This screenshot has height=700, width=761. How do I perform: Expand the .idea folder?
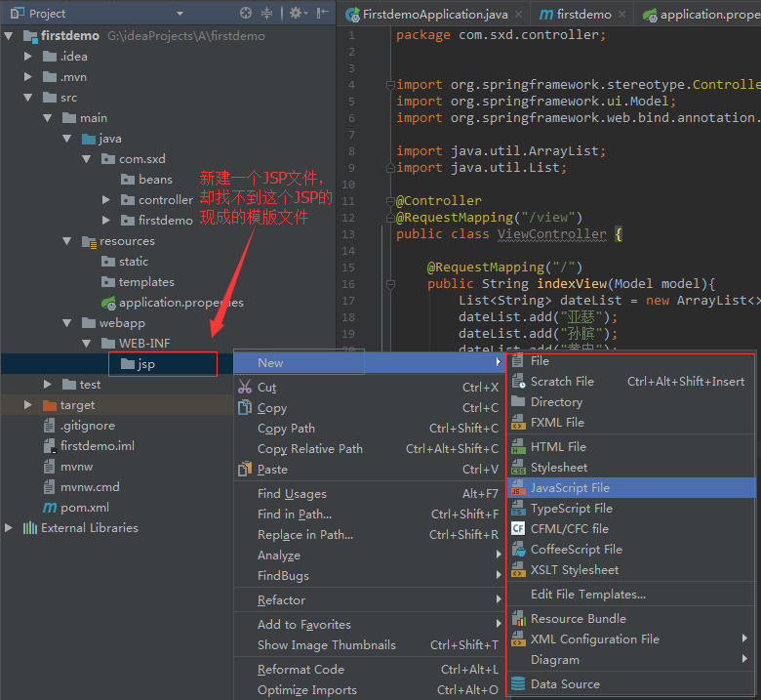[28, 57]
